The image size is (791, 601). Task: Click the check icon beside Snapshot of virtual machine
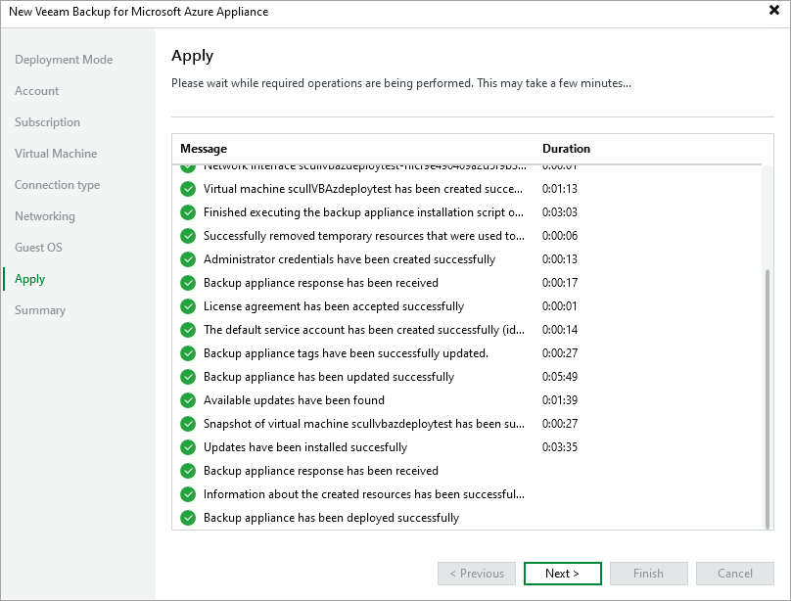pyautogui.click(x=188, y=424)
